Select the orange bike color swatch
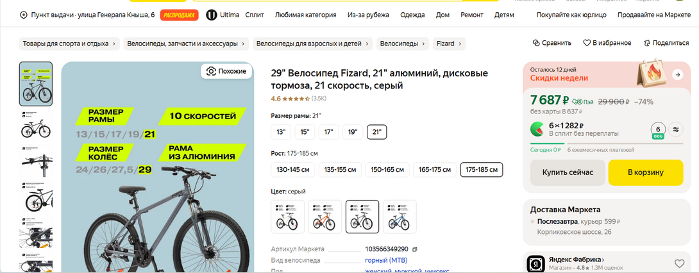 325,217
